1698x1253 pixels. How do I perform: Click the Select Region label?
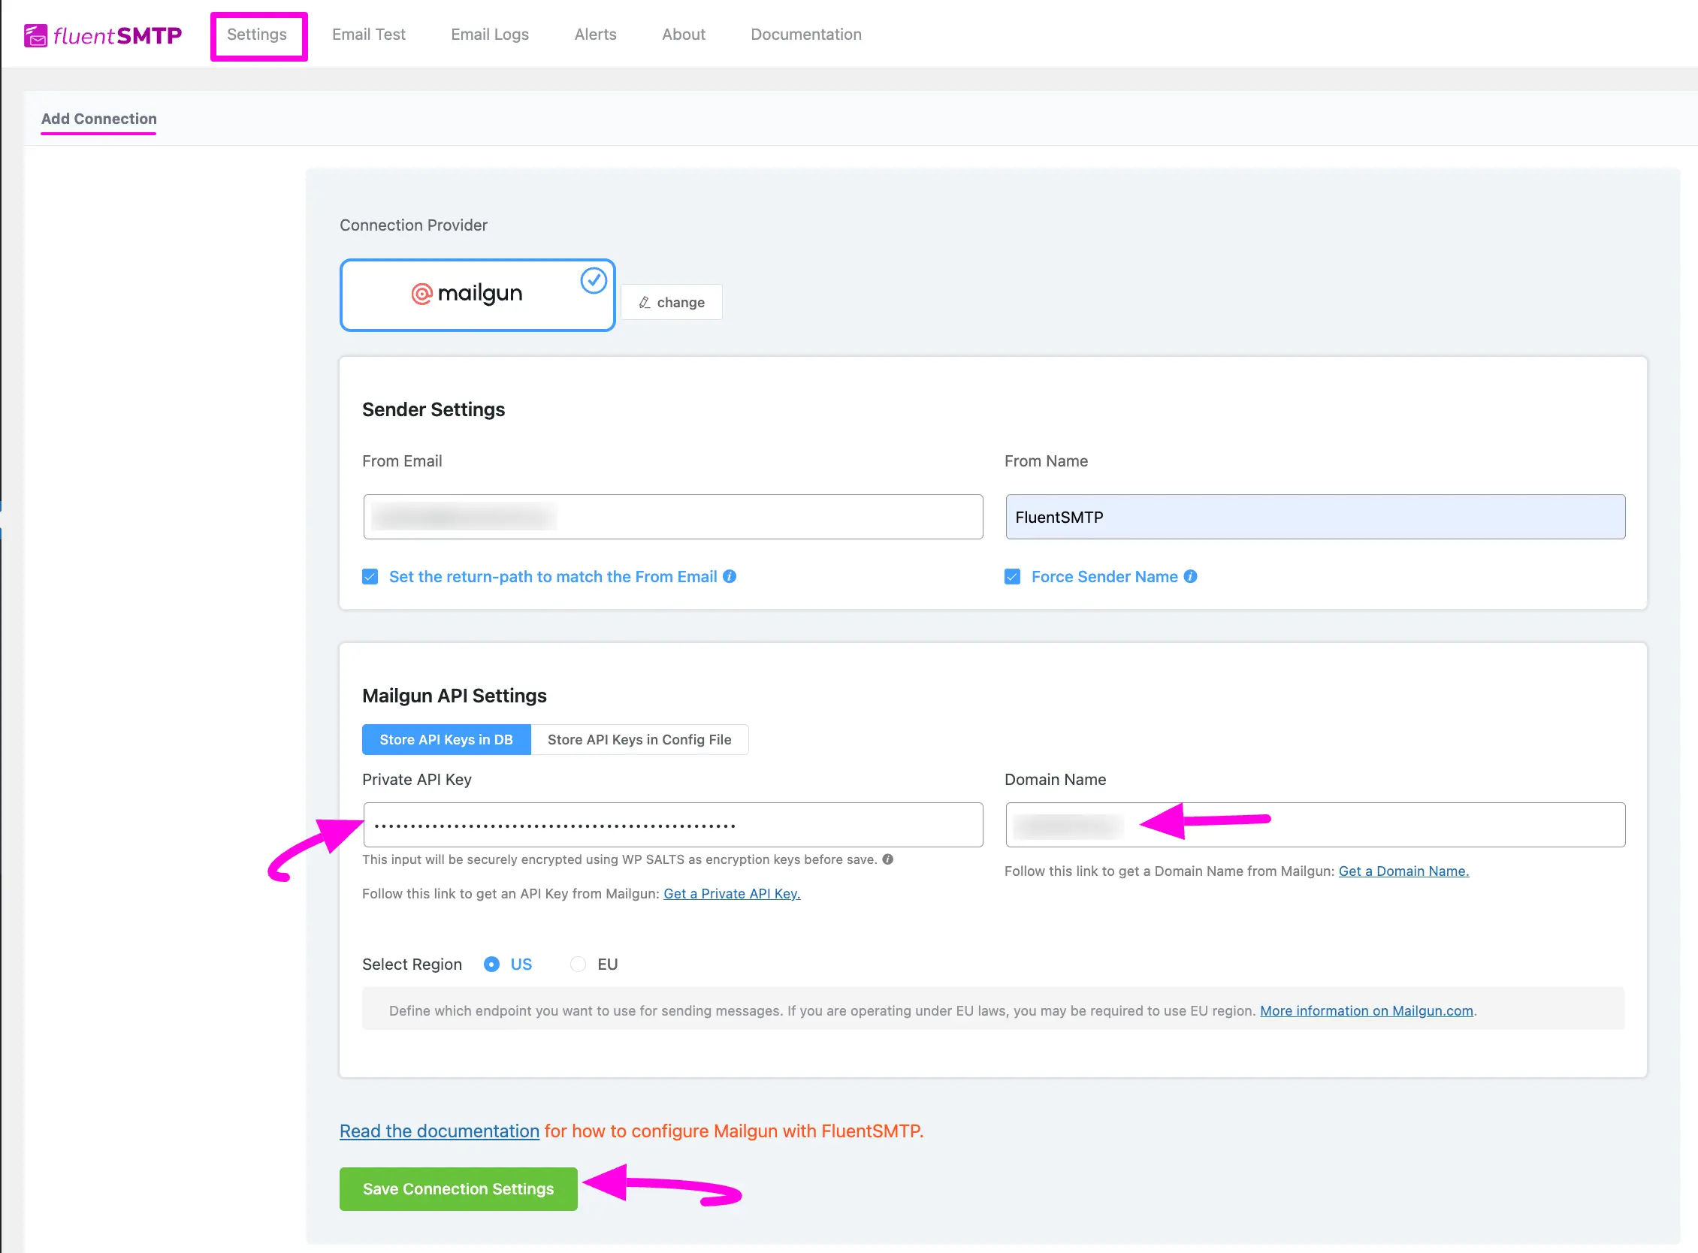pyautogui.click(x=412, y=964)
